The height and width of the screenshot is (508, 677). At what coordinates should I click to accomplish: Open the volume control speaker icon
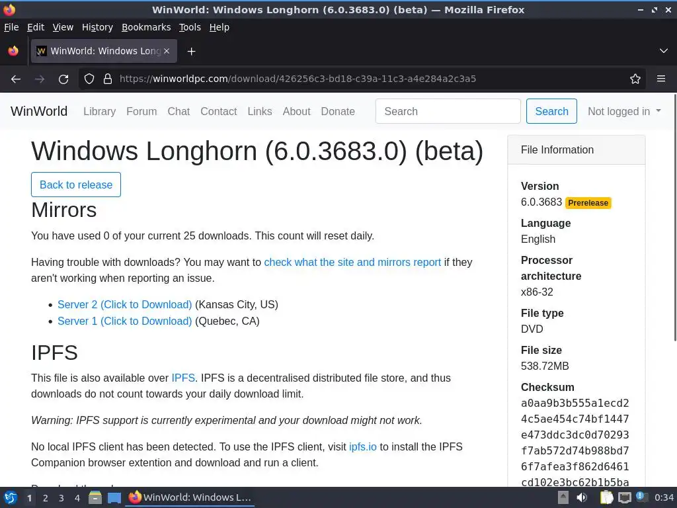(x=582, y=497)
